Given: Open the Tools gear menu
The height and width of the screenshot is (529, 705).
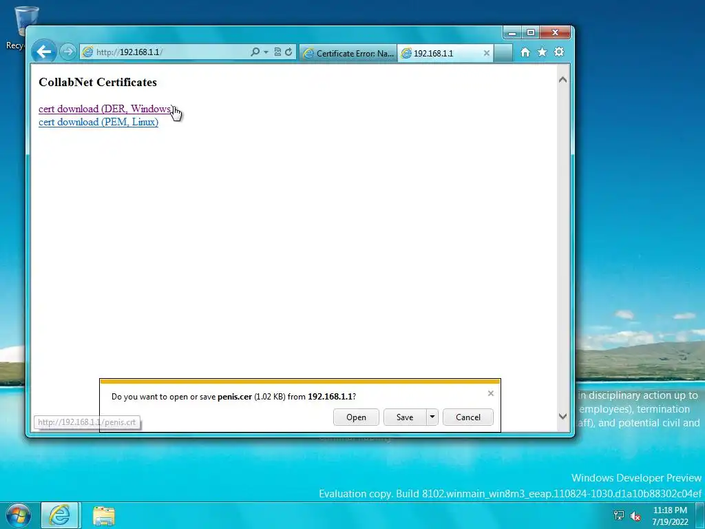Looking at the screenshot, I should (559, 52).
